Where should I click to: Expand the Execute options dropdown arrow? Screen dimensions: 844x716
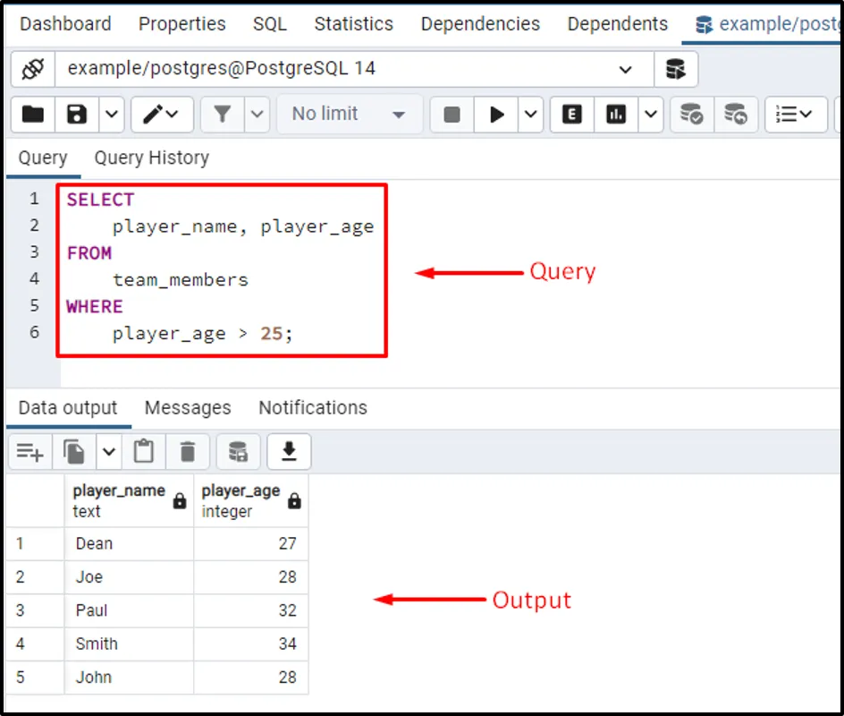(x=531, y=114)
